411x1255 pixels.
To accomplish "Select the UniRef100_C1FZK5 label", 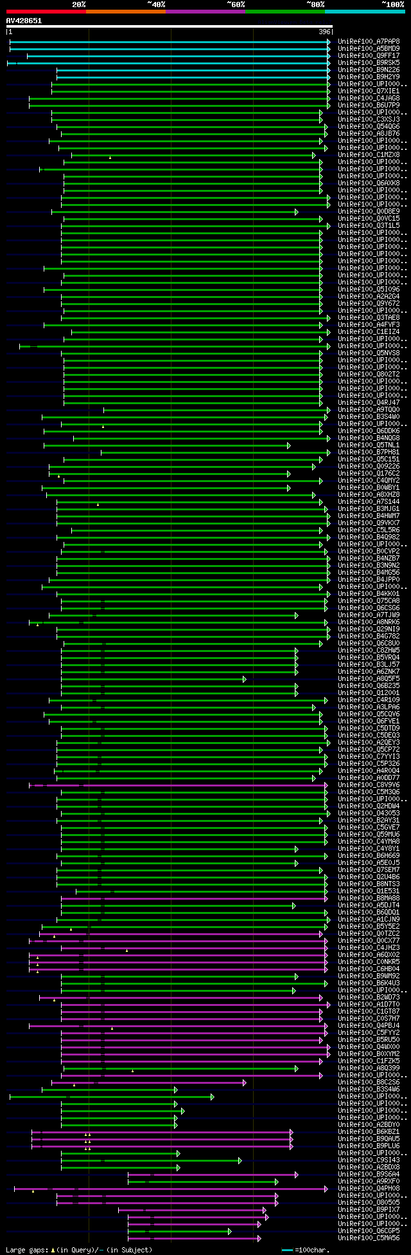I will [369, 1061].
